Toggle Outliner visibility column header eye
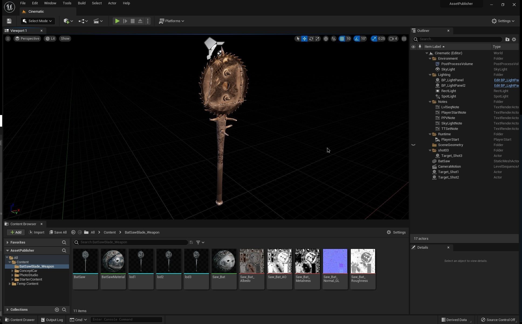This screenshot has height=324, width=522. [413, 47]
